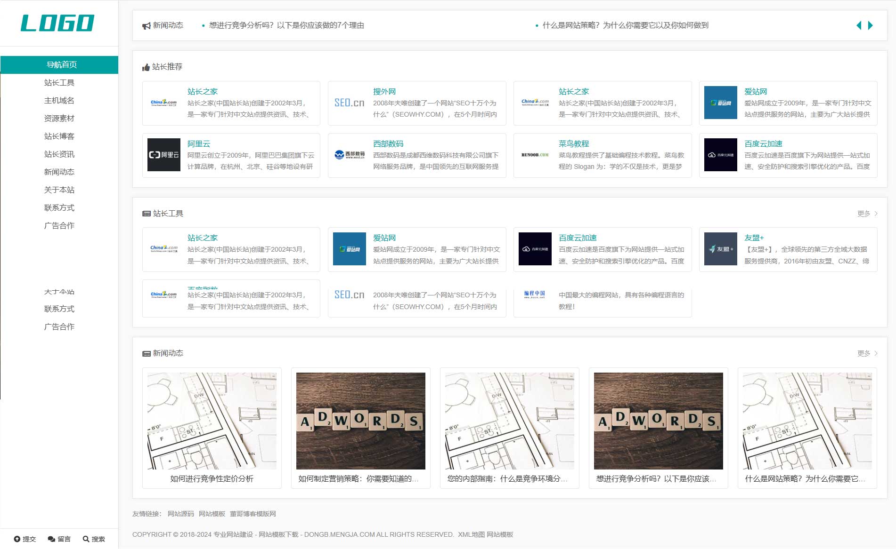Click the 友盟+ logo in 站长工具
Screen dimensions: 896x549
click(721, 249)
